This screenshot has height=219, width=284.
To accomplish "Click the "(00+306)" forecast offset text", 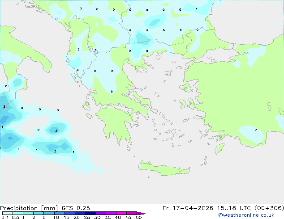I will pos(269,208).
